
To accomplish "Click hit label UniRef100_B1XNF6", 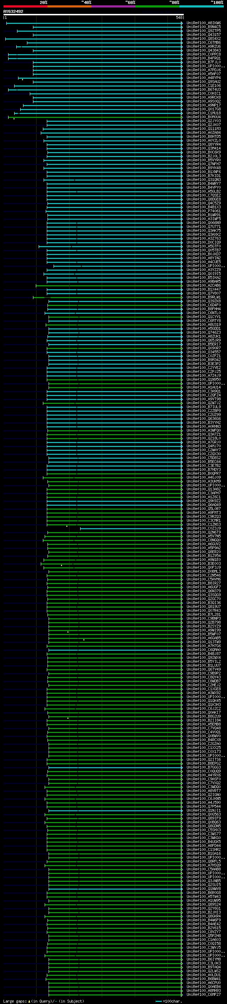I will coord(204,172).
